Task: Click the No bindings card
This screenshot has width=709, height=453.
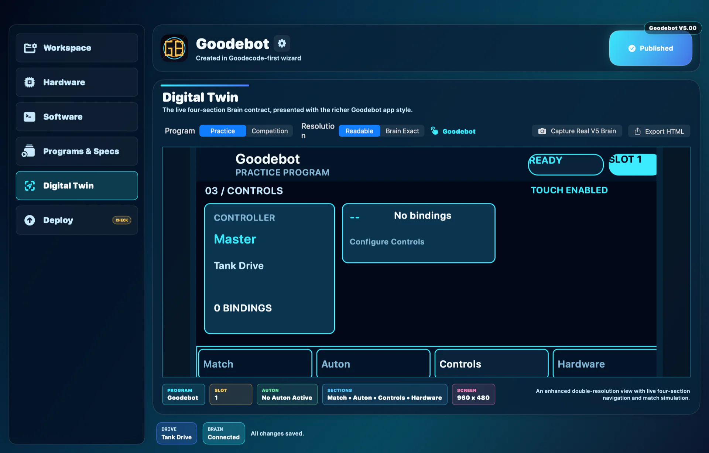Action: pyautogui.click(x=419, y=233)
